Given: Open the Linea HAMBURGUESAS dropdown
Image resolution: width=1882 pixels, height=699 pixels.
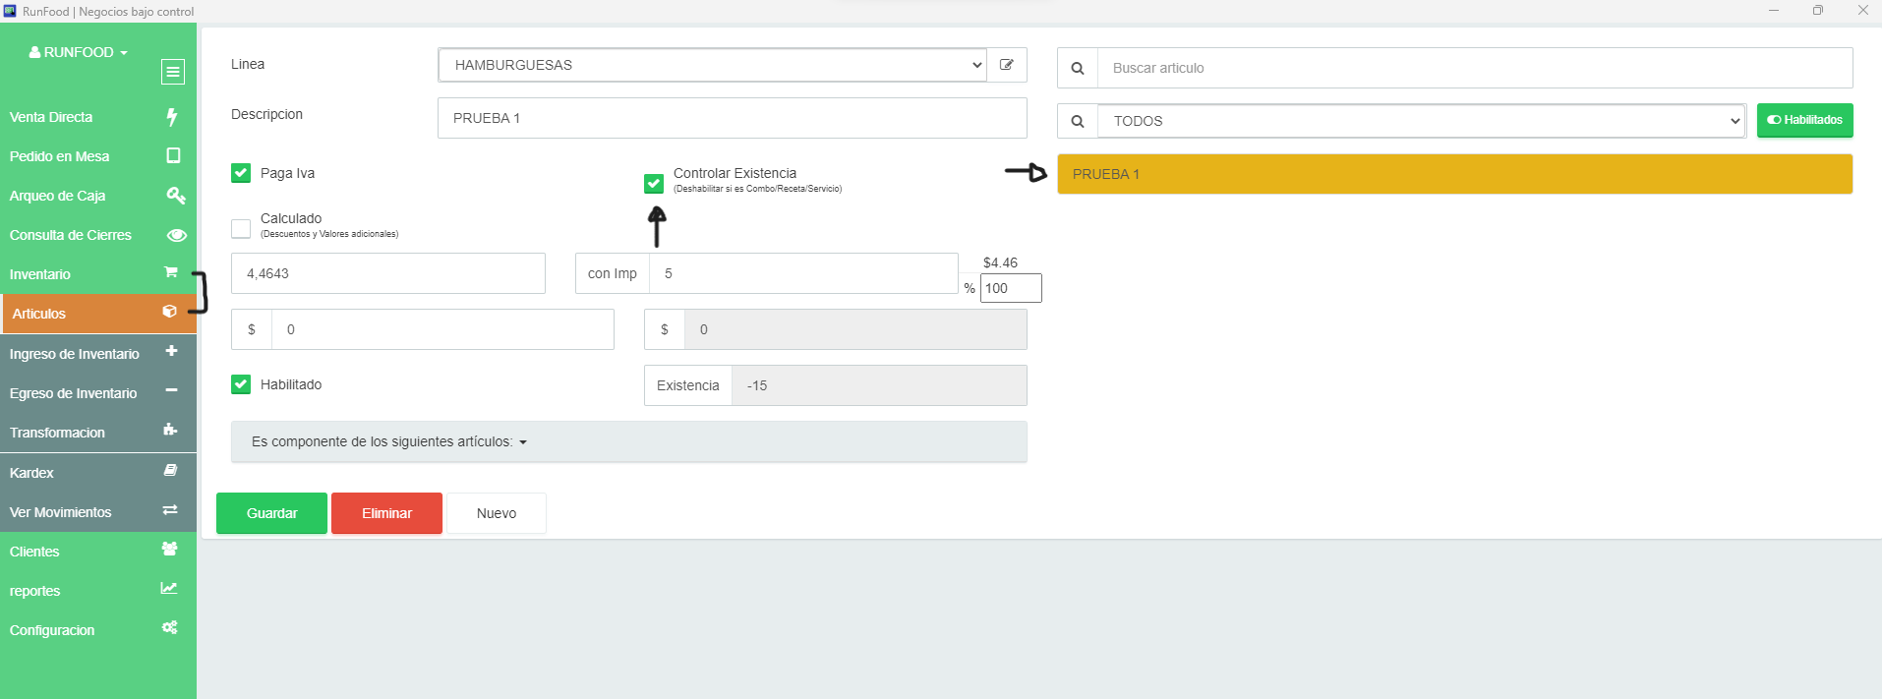Looking at the screenshot, I should point(712,65).
